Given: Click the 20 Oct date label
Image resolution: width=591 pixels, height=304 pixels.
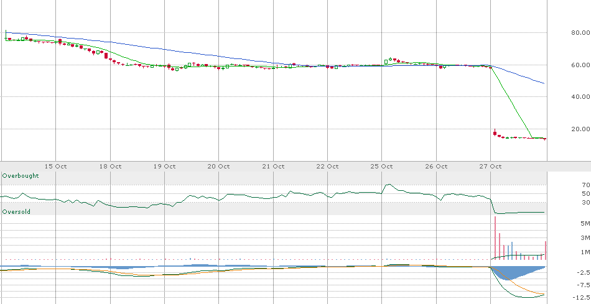Looking at the screenshot, I should pyautogui.click(x=219, y=166).
